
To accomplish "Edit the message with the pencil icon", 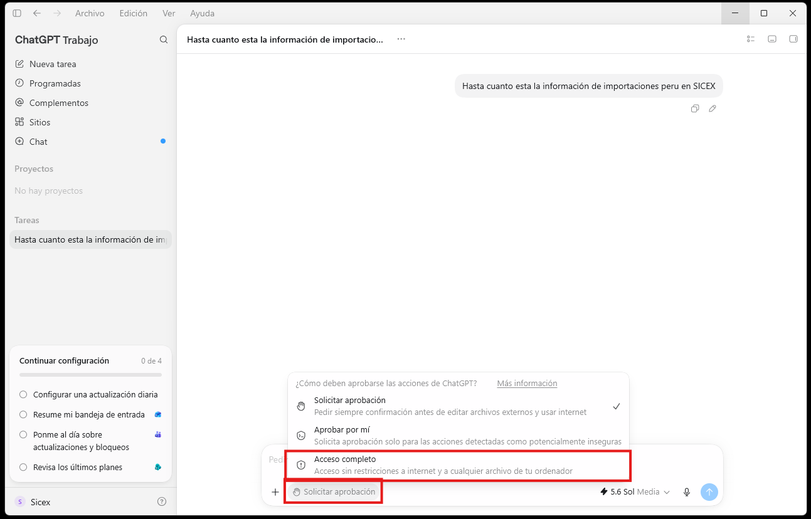I will click(713, 108).
